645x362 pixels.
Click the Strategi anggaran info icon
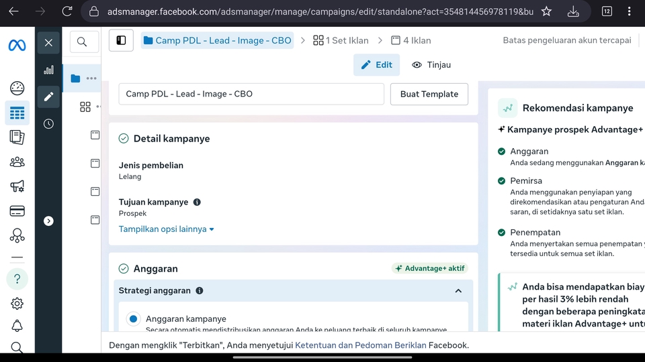click(x=200, y=290)
